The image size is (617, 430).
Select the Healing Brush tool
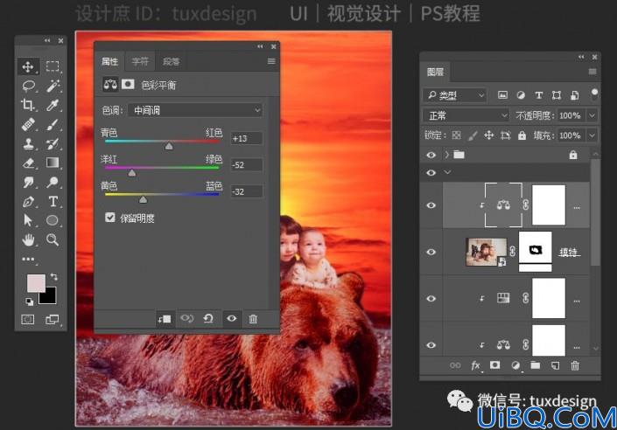tap(28, 125)
